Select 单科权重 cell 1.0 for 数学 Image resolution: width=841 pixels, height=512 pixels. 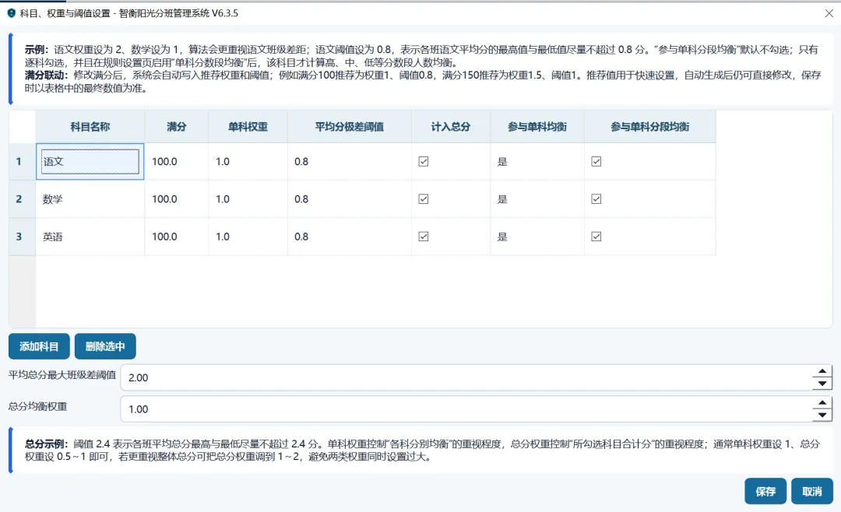[x=248, y=199]
